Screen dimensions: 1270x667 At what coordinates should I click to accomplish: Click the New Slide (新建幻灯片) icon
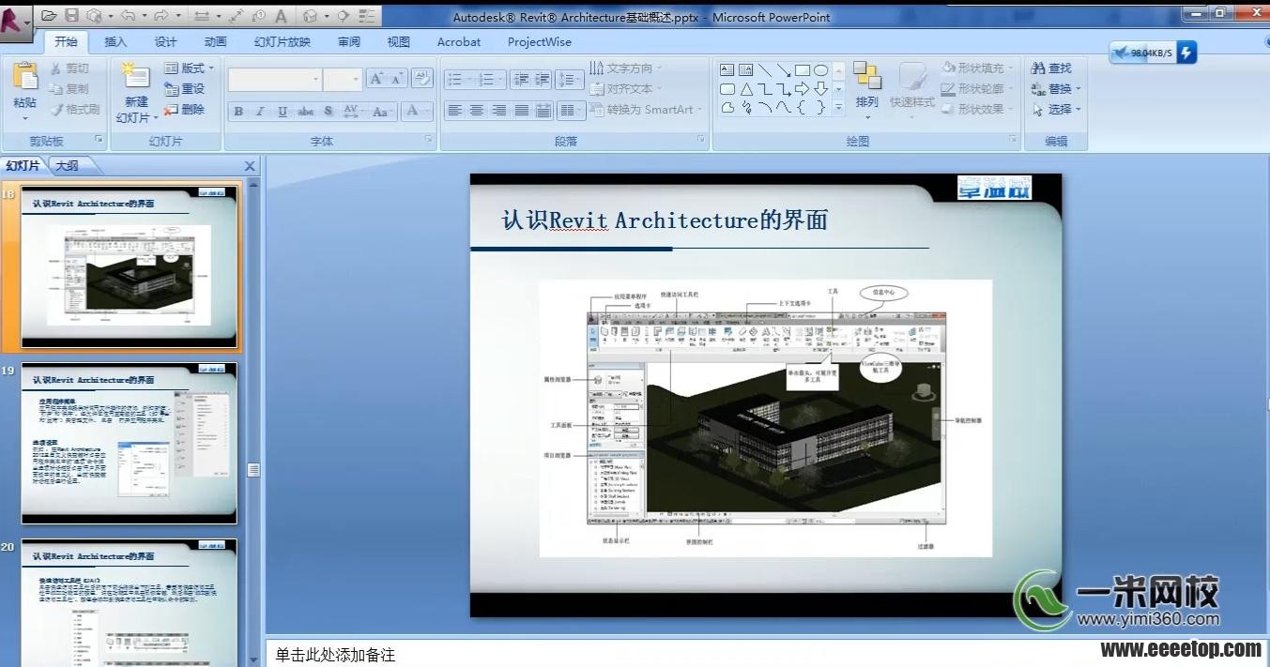point(136,77)
